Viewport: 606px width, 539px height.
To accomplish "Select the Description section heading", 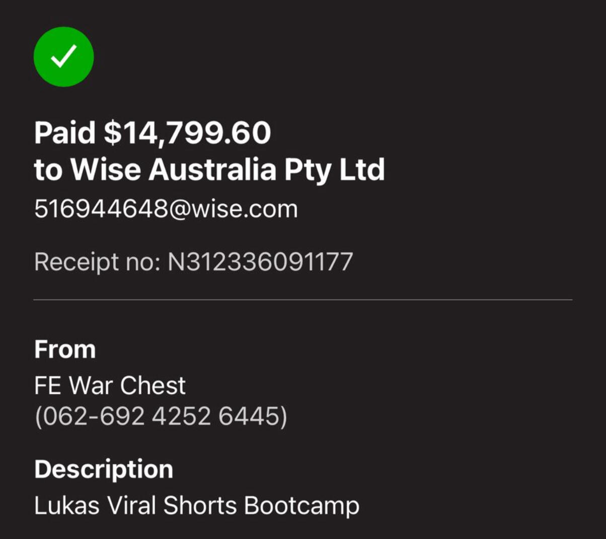I will click(x=104, y=470).
